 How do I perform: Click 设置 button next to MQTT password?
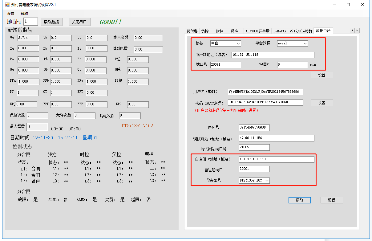tap(321, 103)
